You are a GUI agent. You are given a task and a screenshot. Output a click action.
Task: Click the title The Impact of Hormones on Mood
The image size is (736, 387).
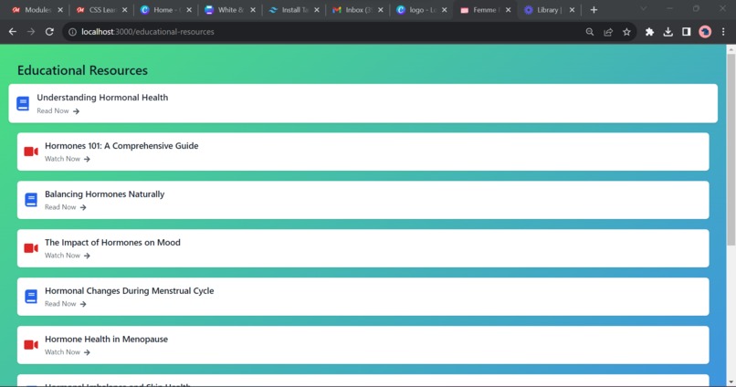pos(112,243)
